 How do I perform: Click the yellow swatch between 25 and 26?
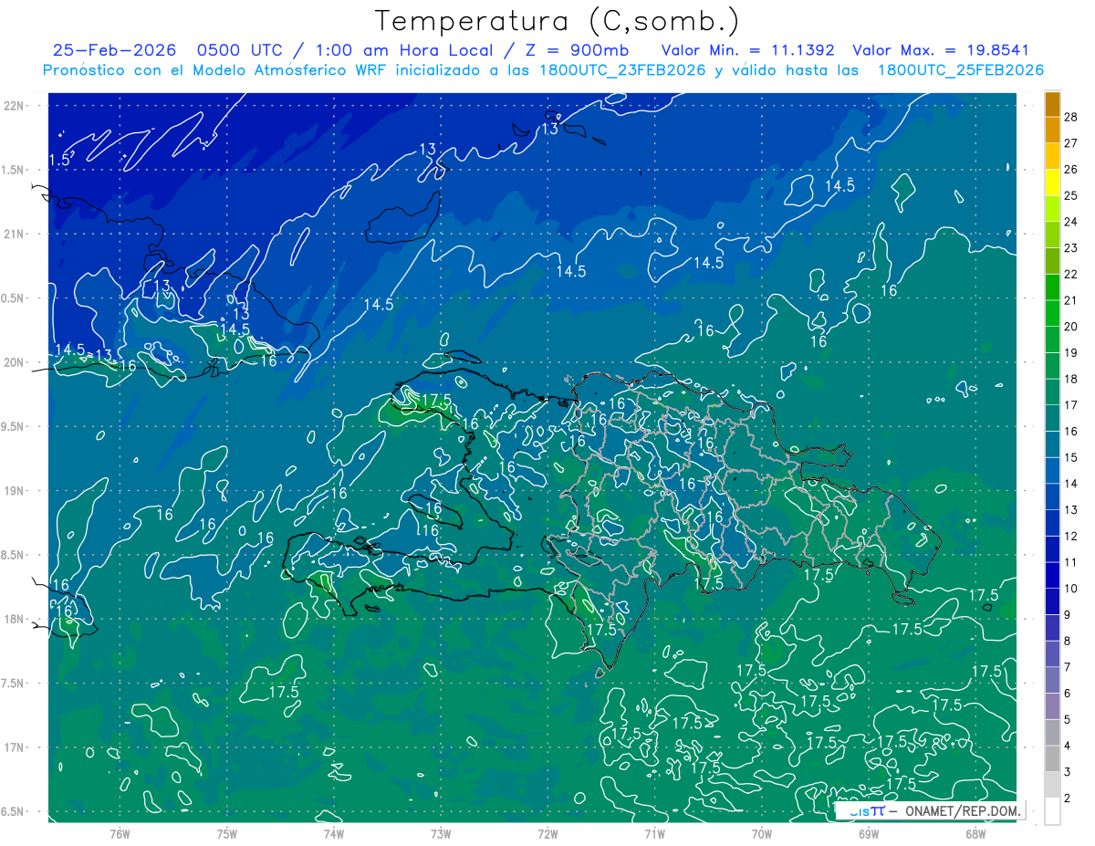[x=1052, y=183]
